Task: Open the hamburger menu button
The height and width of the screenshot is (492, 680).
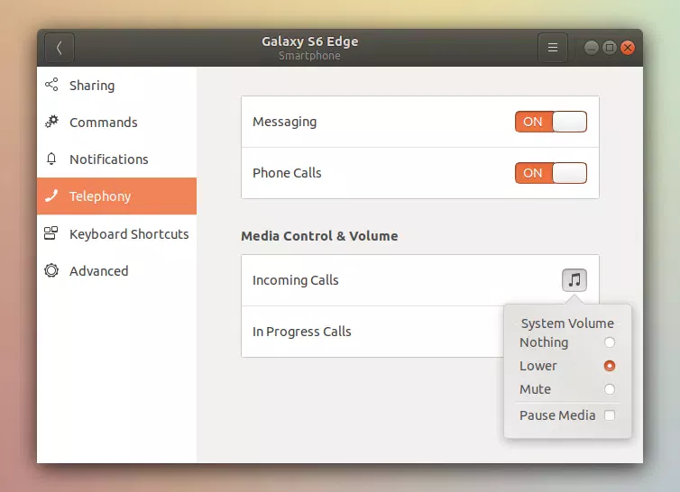Action: click(553, 48)
